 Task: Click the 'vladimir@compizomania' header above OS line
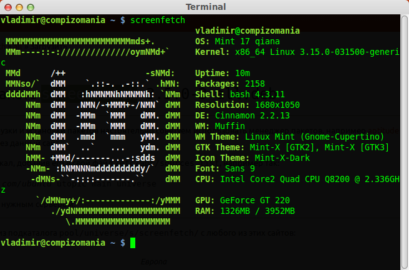point(248,31)
